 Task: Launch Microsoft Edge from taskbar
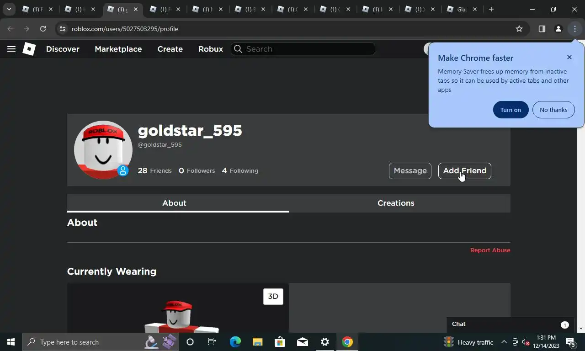click(x=235, y=342)
